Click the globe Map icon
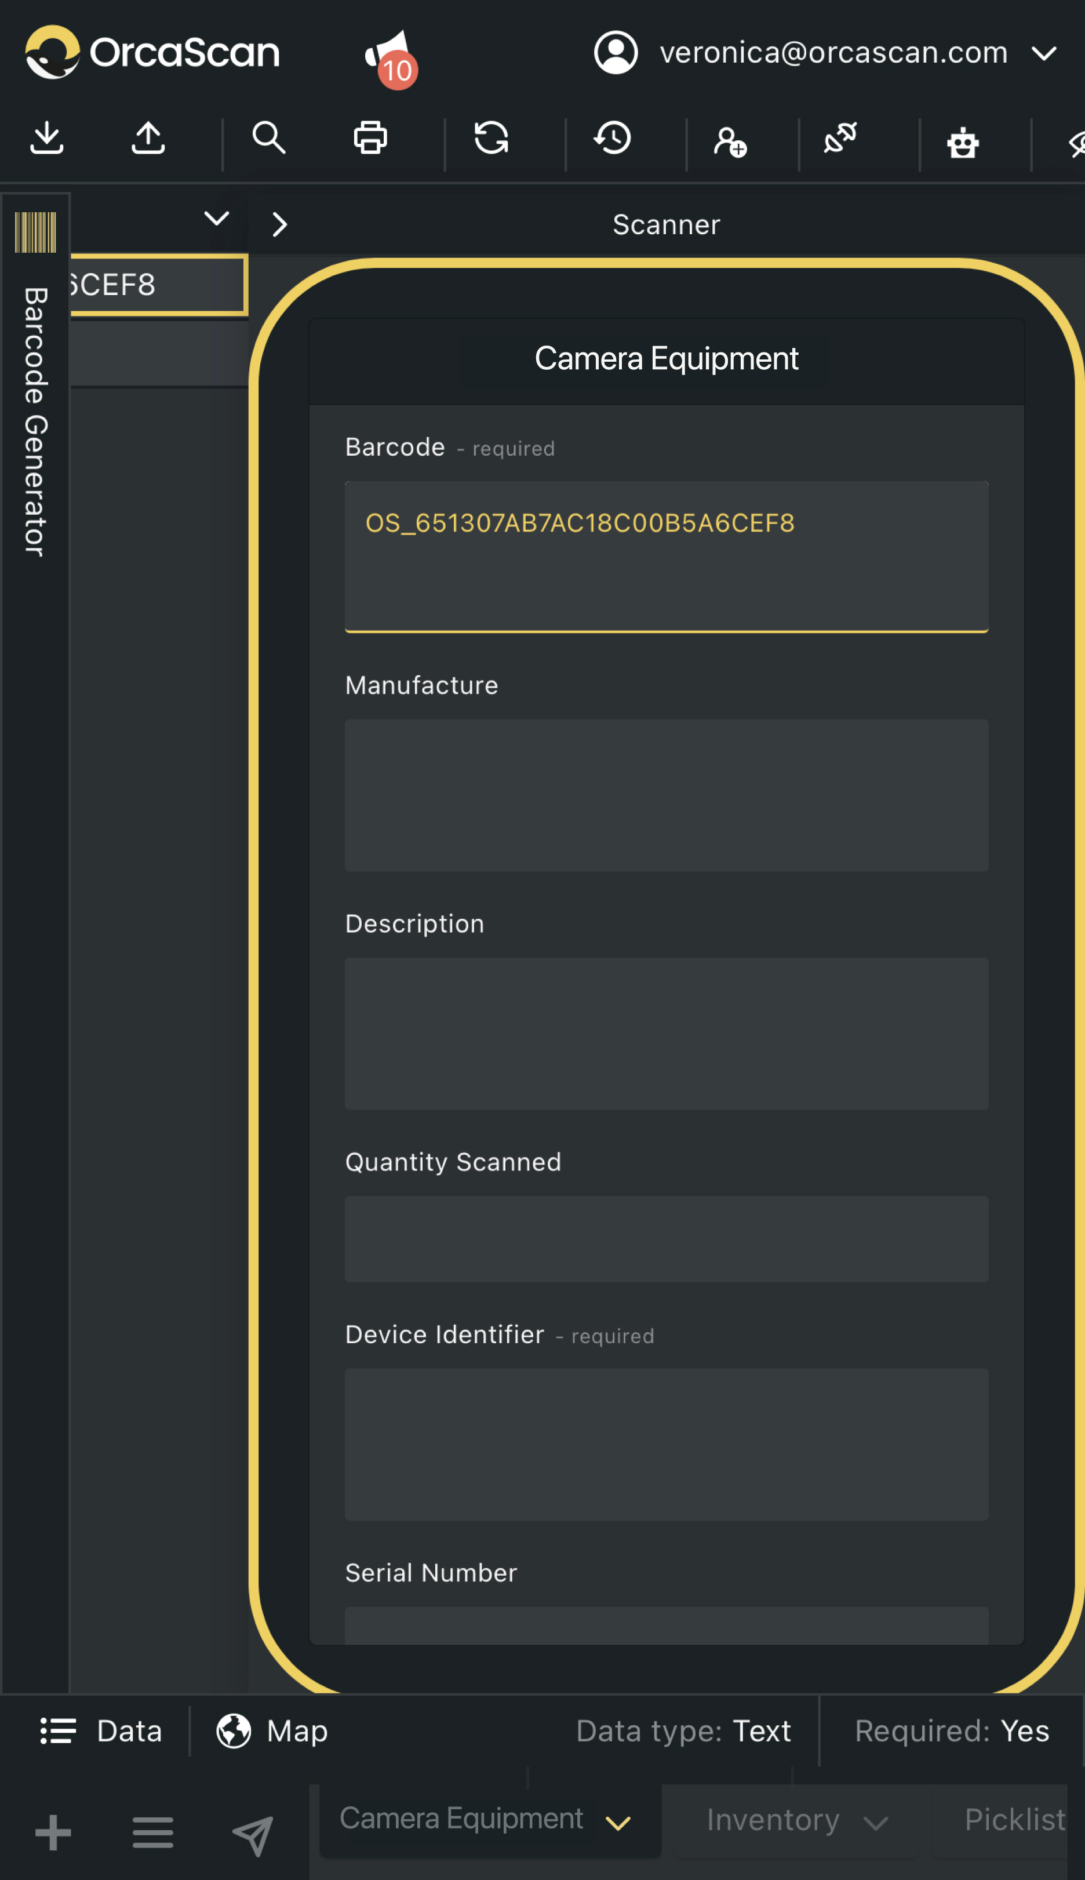The height and width of the screenshot is (1880, 1085). click(233, 1731)
